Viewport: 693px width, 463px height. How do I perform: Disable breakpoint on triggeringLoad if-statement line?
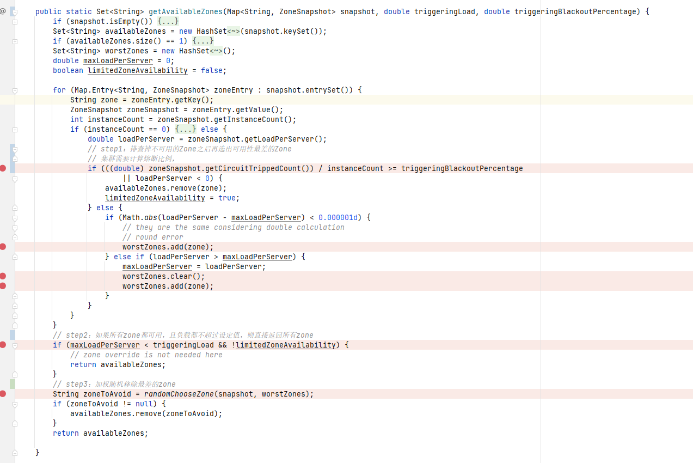[3, 345]
